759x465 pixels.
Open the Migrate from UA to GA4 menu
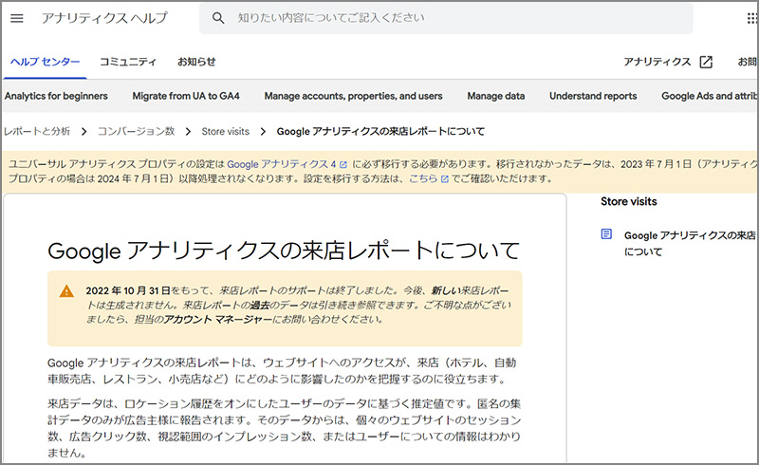click(186, 96)
